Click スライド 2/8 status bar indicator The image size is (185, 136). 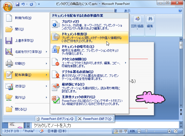click(12, 131)
